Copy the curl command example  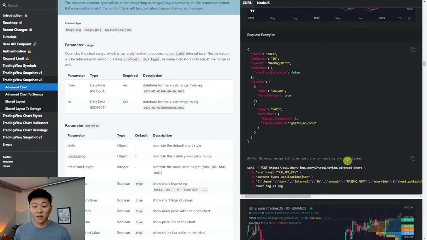pyautogui.click(x=413, y=158)
